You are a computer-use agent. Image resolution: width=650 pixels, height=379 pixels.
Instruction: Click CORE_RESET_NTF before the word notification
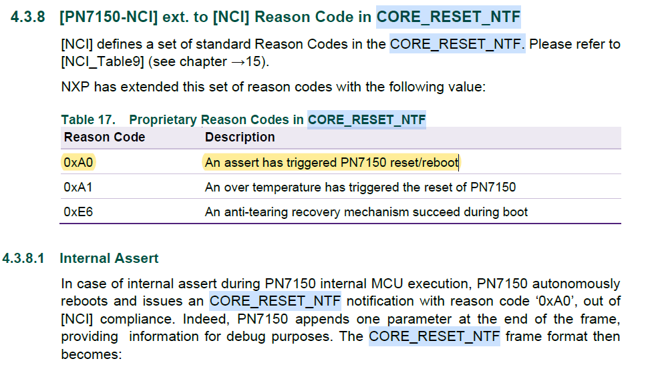pos(275,301)
